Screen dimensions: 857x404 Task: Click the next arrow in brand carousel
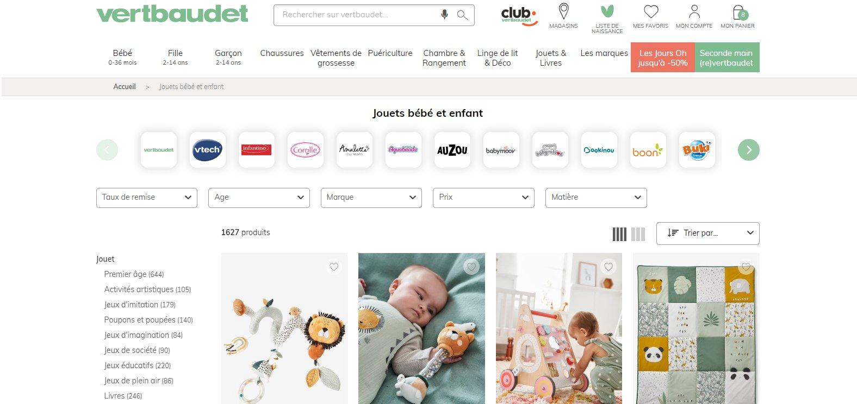[748, 150]
